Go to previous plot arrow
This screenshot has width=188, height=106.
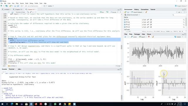tap(125, 37)
